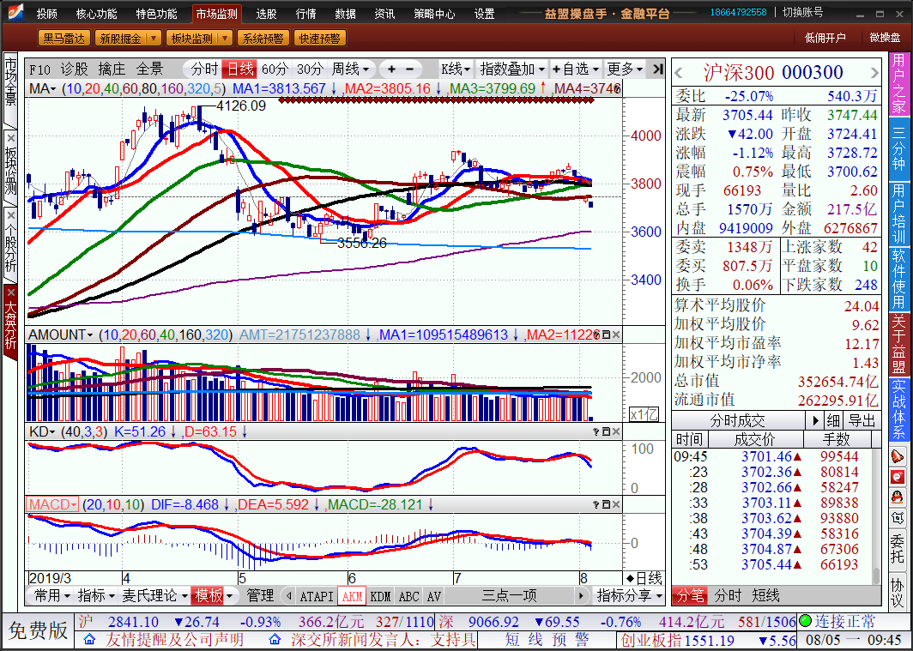Expand the 新股掘金 dropdown arrow
The height and width of the screenshot is (651, 913).
click(x=153, y=39)
